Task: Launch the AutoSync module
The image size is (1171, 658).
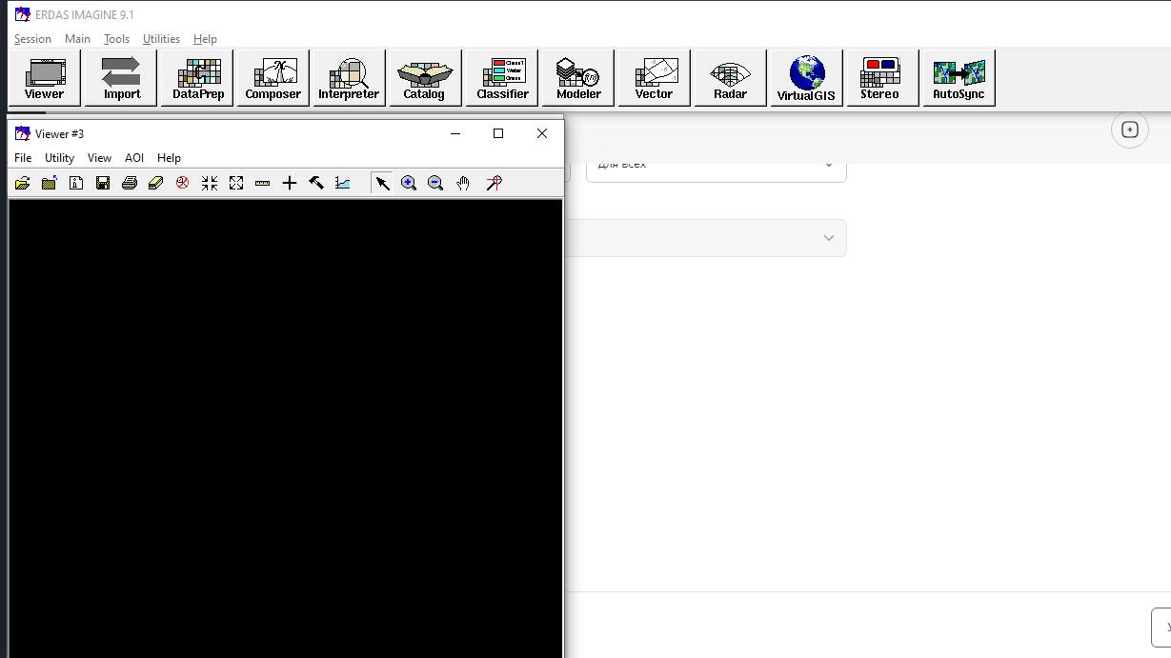Action: coord(959,78)
